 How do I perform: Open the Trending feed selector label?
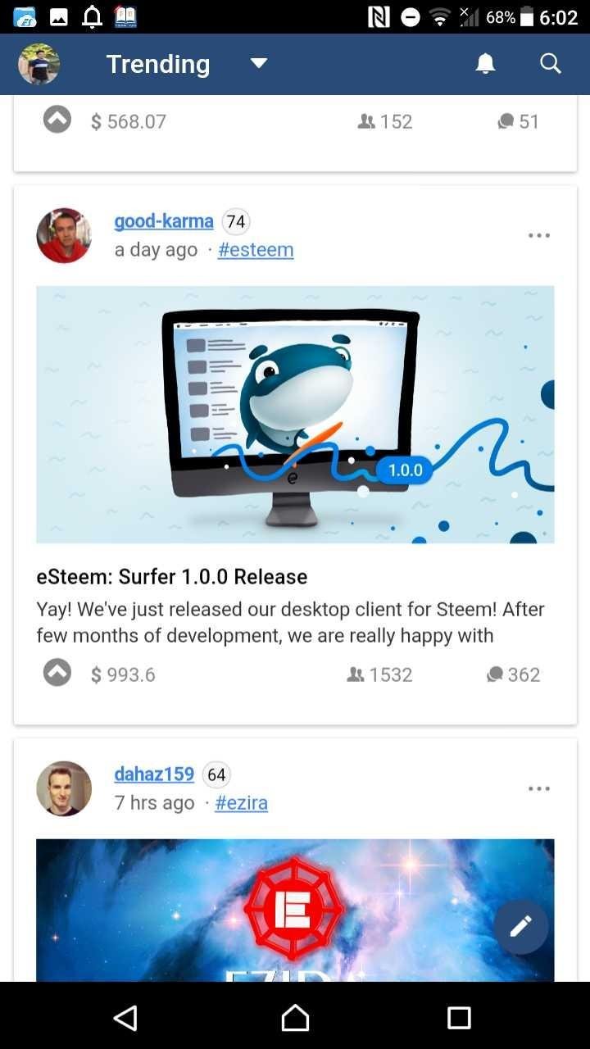coord(158,64)
